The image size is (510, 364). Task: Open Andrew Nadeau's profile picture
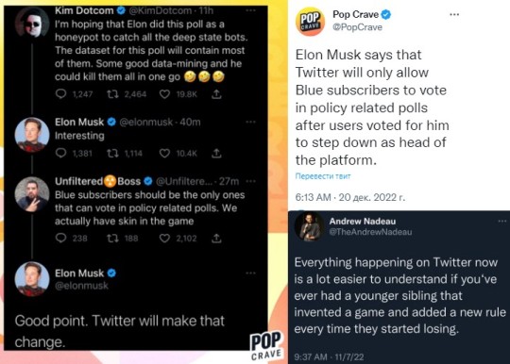tap(309, 226)
